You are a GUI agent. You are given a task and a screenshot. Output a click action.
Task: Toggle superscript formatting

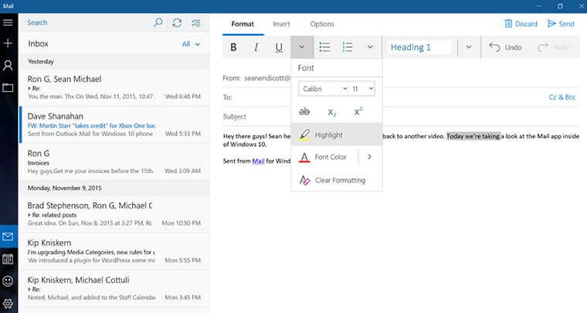(x=358, y=111)
